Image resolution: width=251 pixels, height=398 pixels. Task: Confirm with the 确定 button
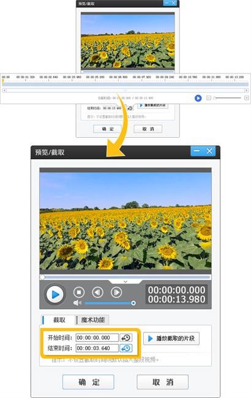coord(88,382)
